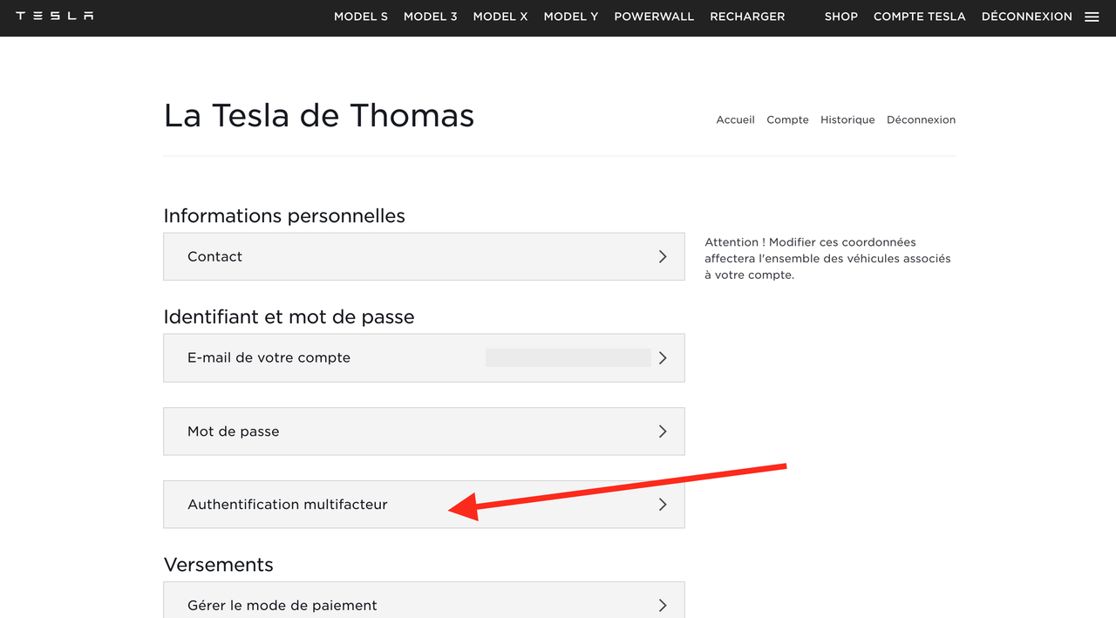Click chevron on Authentification multifacteur row
This screenshot has height=618, width=1116.
663,505
